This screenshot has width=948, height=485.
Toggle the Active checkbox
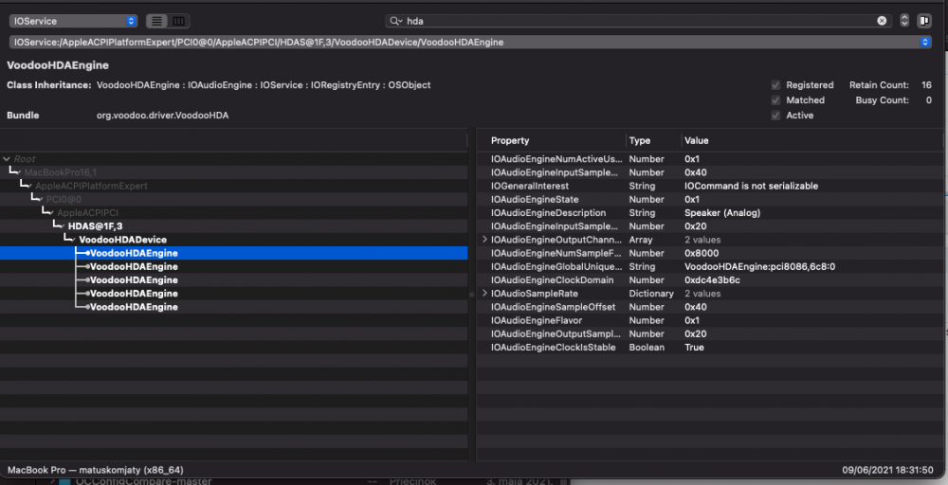pyautogui.click(x=775, y=116)
